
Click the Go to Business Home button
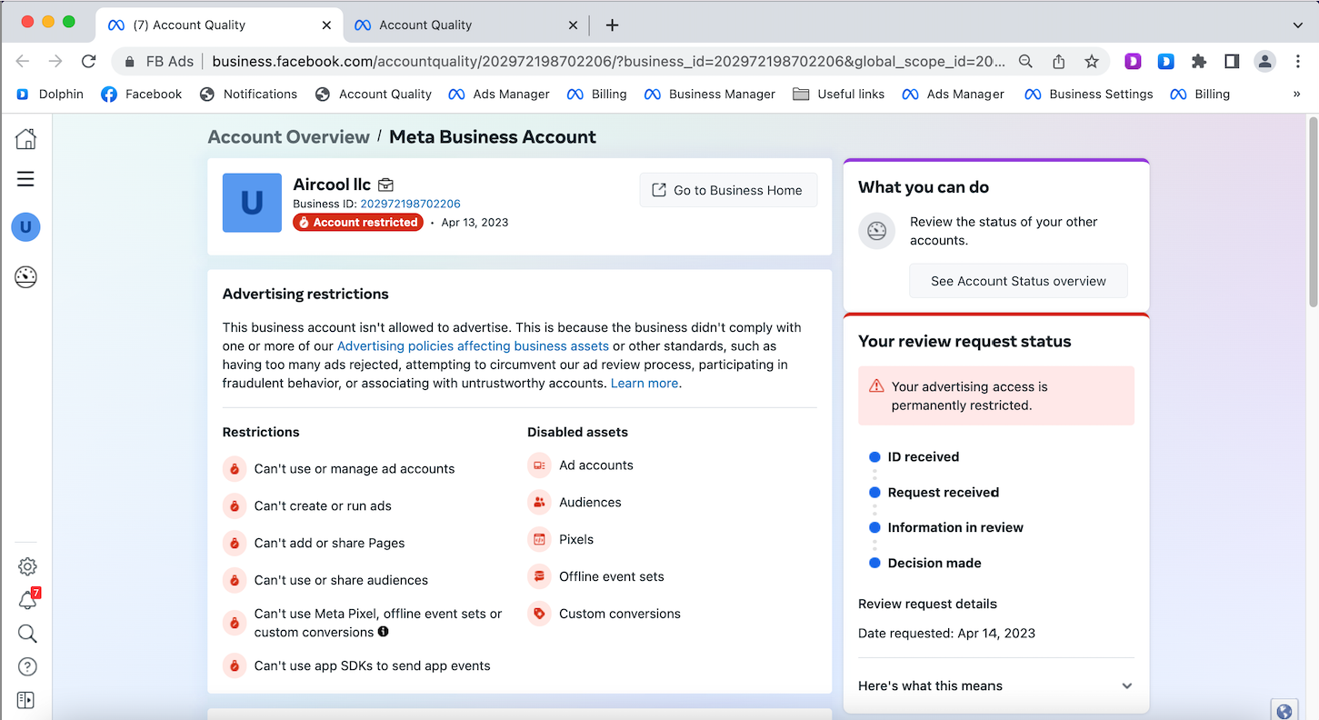728,190
